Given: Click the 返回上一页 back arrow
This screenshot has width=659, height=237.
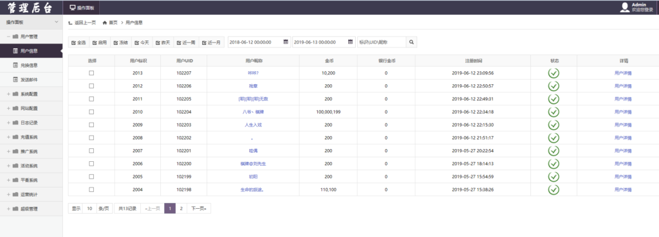Looking at the screenshot, I should click(x=70, y=22).
